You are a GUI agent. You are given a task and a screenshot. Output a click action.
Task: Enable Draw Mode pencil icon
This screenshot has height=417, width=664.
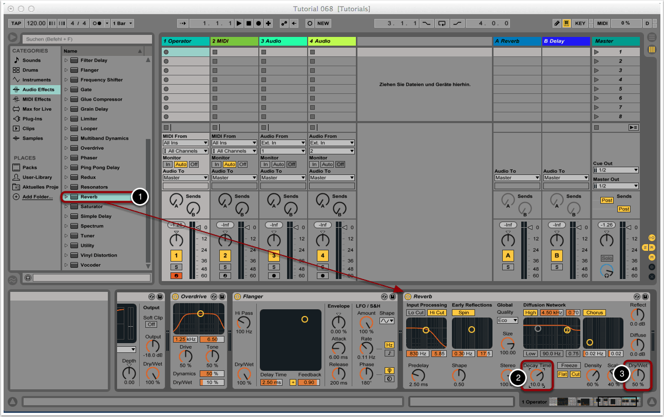(x=557, y=24)
